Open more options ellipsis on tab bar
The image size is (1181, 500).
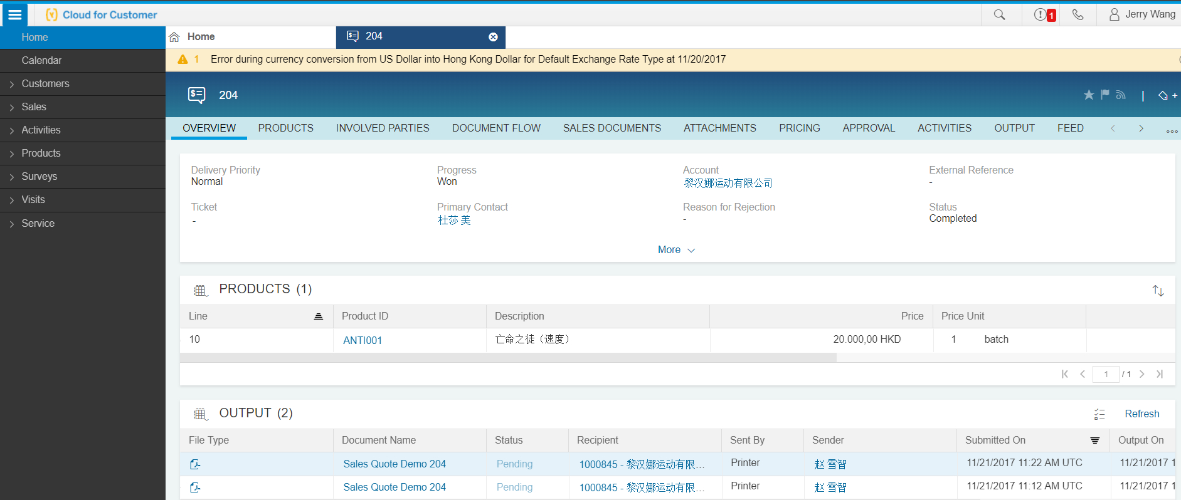[x=1172, y=131]
